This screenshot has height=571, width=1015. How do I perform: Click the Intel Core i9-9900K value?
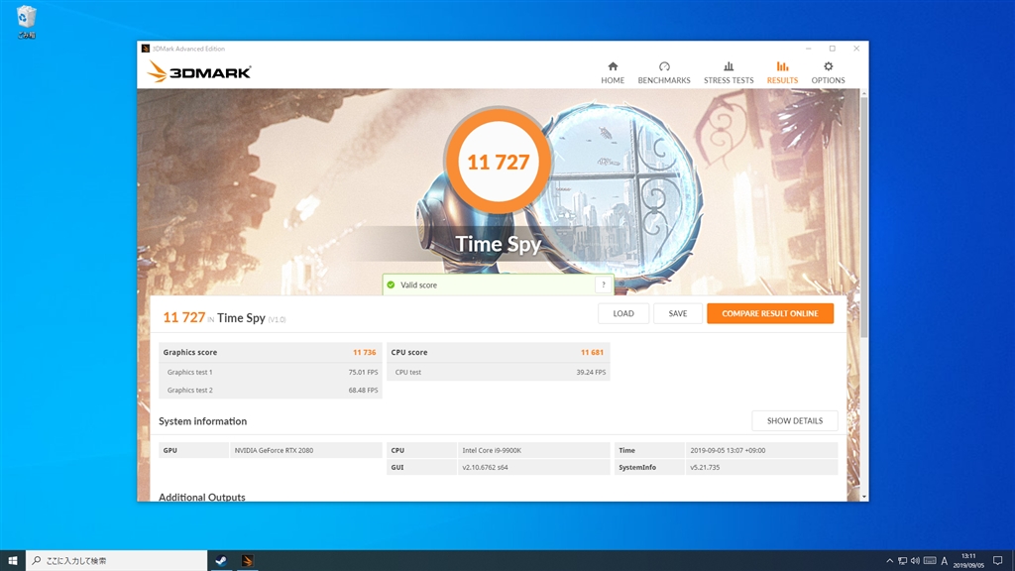click(x=492, y=450)
